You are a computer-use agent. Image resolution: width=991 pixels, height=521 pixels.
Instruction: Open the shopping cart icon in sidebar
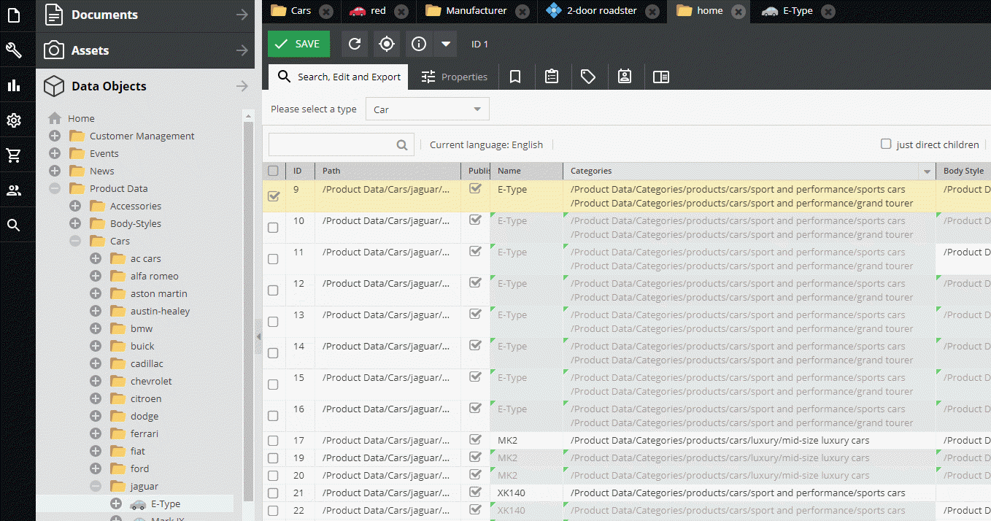click(14, 155)
